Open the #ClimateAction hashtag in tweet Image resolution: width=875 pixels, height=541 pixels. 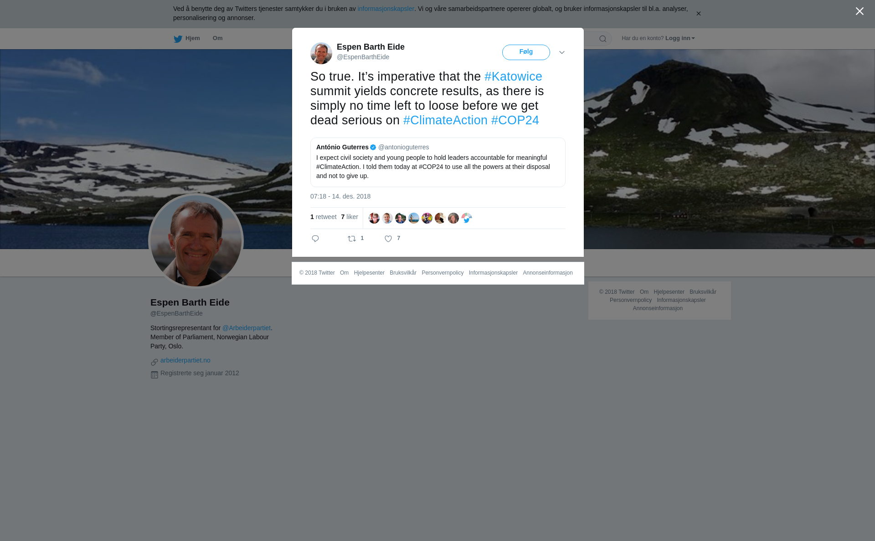[x=445, y=120]
